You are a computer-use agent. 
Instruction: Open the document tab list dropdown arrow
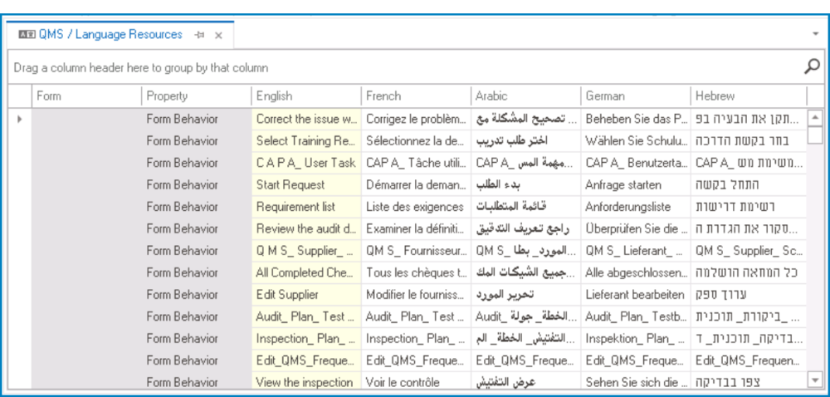[816, 34]
